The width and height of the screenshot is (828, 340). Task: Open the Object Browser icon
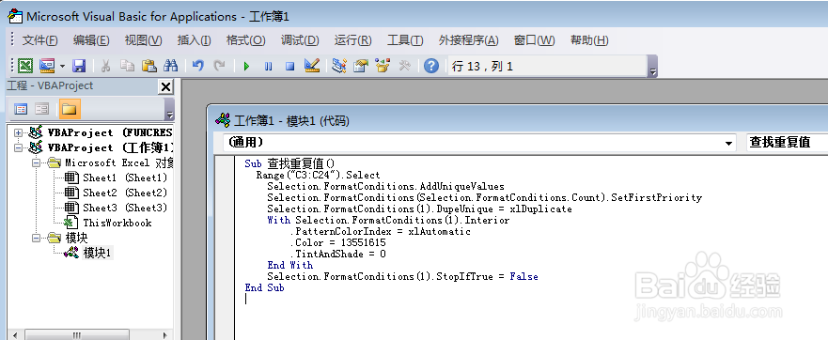[x=383, y=66]
